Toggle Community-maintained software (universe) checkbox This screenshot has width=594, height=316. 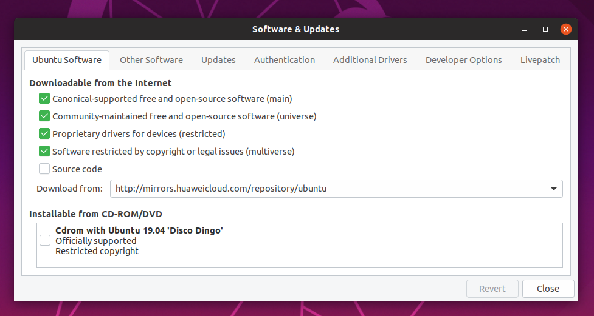pos(44,116)
